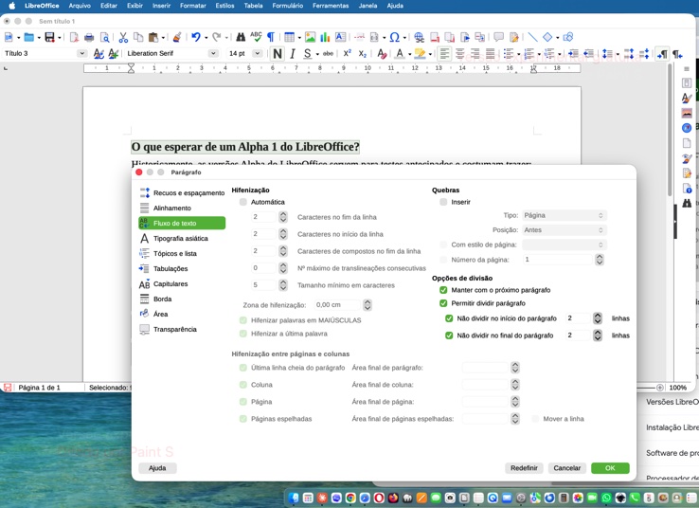Screen dimensions: 699x508
Task: Open the Posição Antes dropdown
Action: pos(564,230)
